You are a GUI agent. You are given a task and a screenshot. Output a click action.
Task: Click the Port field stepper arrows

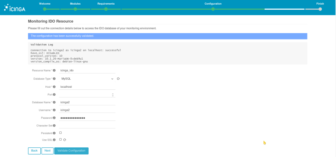click(113, 95)
